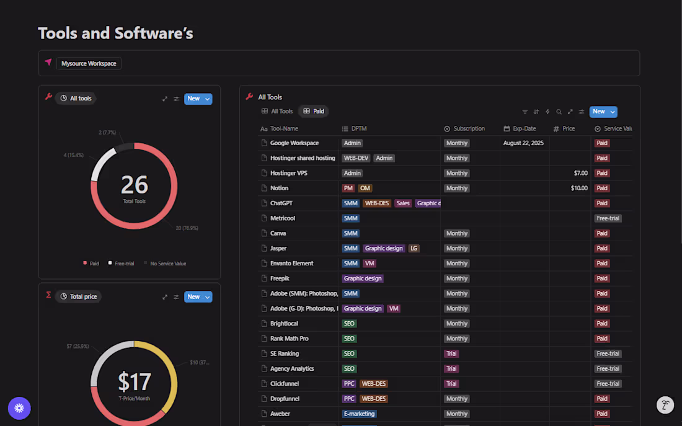Click the wrench icon of All tools chart
682x426 pixels.
coord(49,97)
